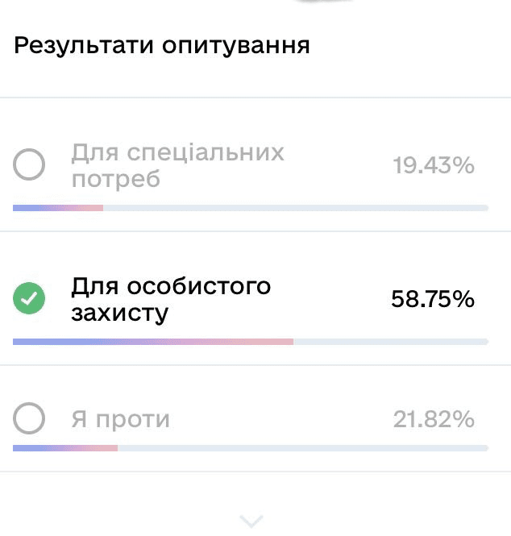Select the "Для спеціальних потреб" radio button
The image size is (511, 536).
[x=29, y=164]
